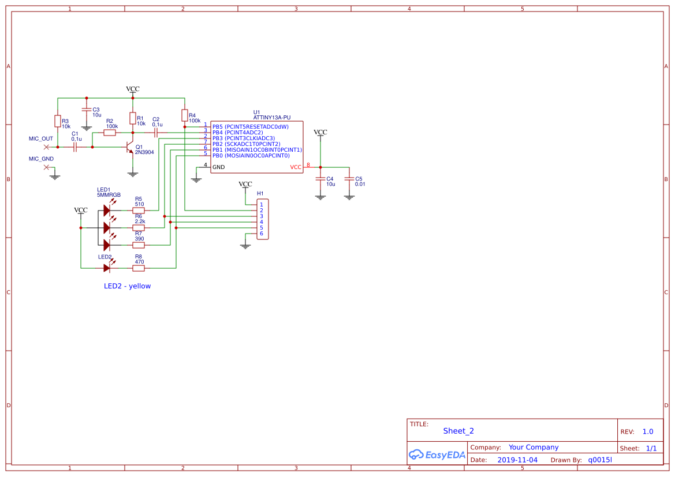Viewport: 675px width, 477px height.
Task: Click the H1 header designator label
Action: click(x=260, y=194)
